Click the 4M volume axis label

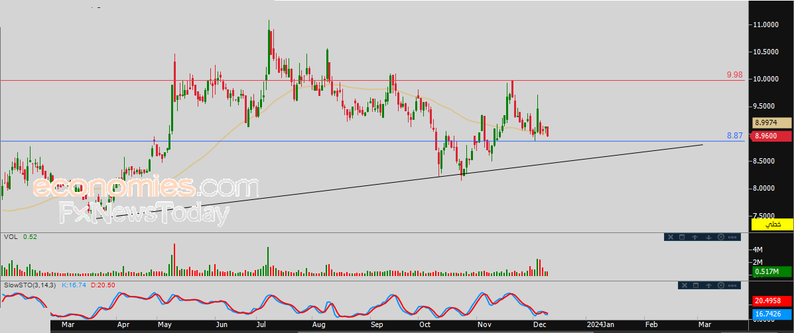tap(758, 250)
